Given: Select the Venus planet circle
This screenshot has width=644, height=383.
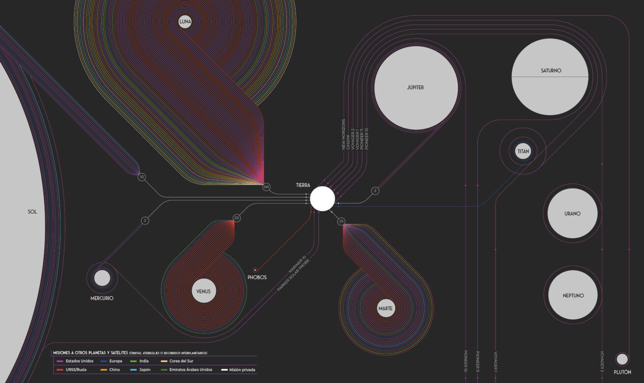Looking at the screenshot, I should [204, 291].
